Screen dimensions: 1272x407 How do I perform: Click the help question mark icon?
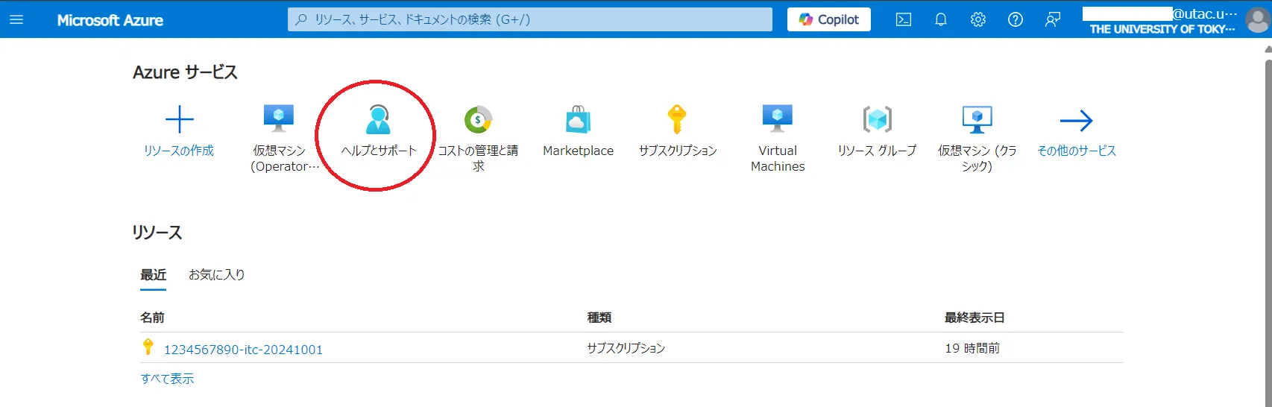coord(1015,19)
